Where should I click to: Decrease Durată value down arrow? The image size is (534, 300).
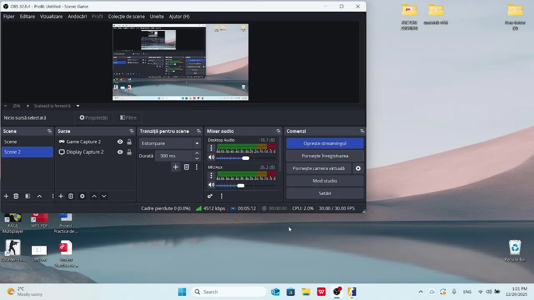click(x=197, y=158)
